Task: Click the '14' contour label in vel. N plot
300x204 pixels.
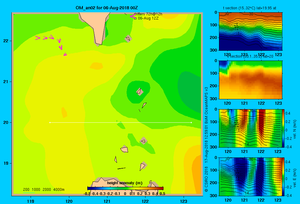Action: coord(247,145)
